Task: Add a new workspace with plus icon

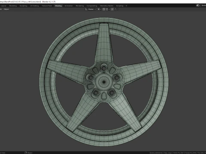Action: [x=126, y=6]
